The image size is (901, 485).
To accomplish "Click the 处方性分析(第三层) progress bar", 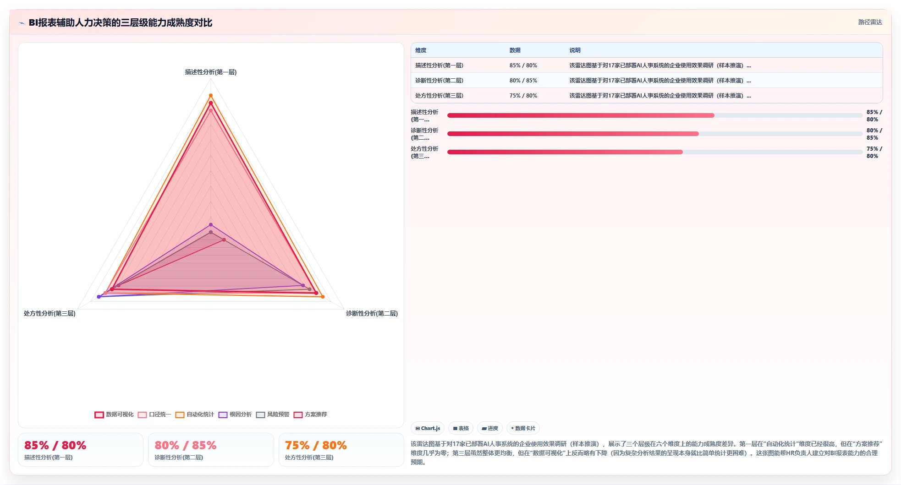I will pyautogui.click(x=655, y=152).
